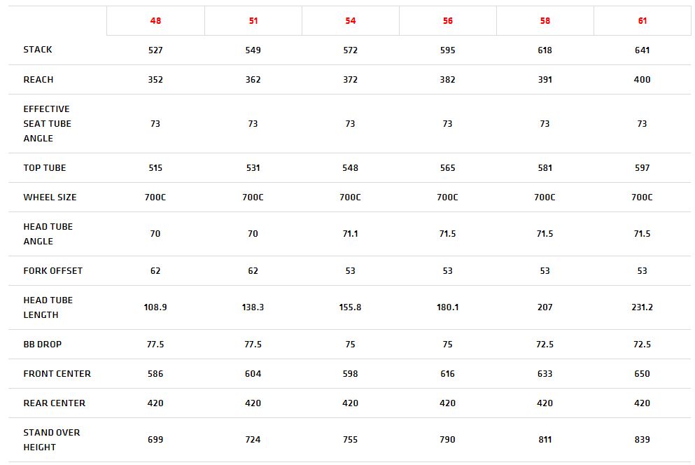Select the size 61 column header
This screenshot has width=695, height=465.
pos(642,21)
